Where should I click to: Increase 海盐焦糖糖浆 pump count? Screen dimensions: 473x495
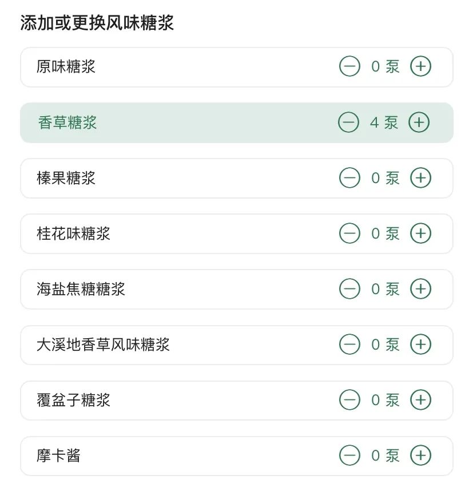[x=420, y=289]
